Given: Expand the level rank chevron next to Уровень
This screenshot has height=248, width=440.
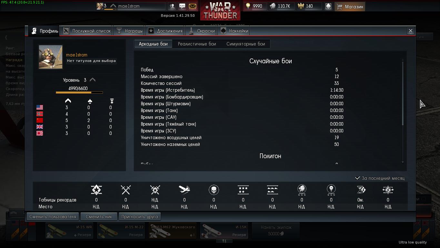Looking at the screenshot, I should pos(93,80).
